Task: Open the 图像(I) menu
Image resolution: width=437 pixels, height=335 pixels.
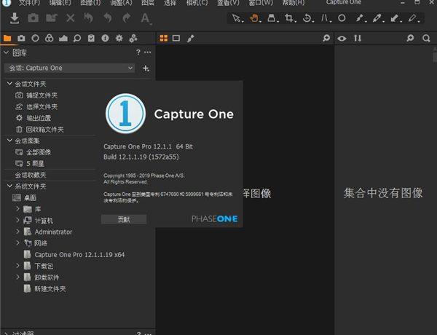Action: click(x=90, y=3)
